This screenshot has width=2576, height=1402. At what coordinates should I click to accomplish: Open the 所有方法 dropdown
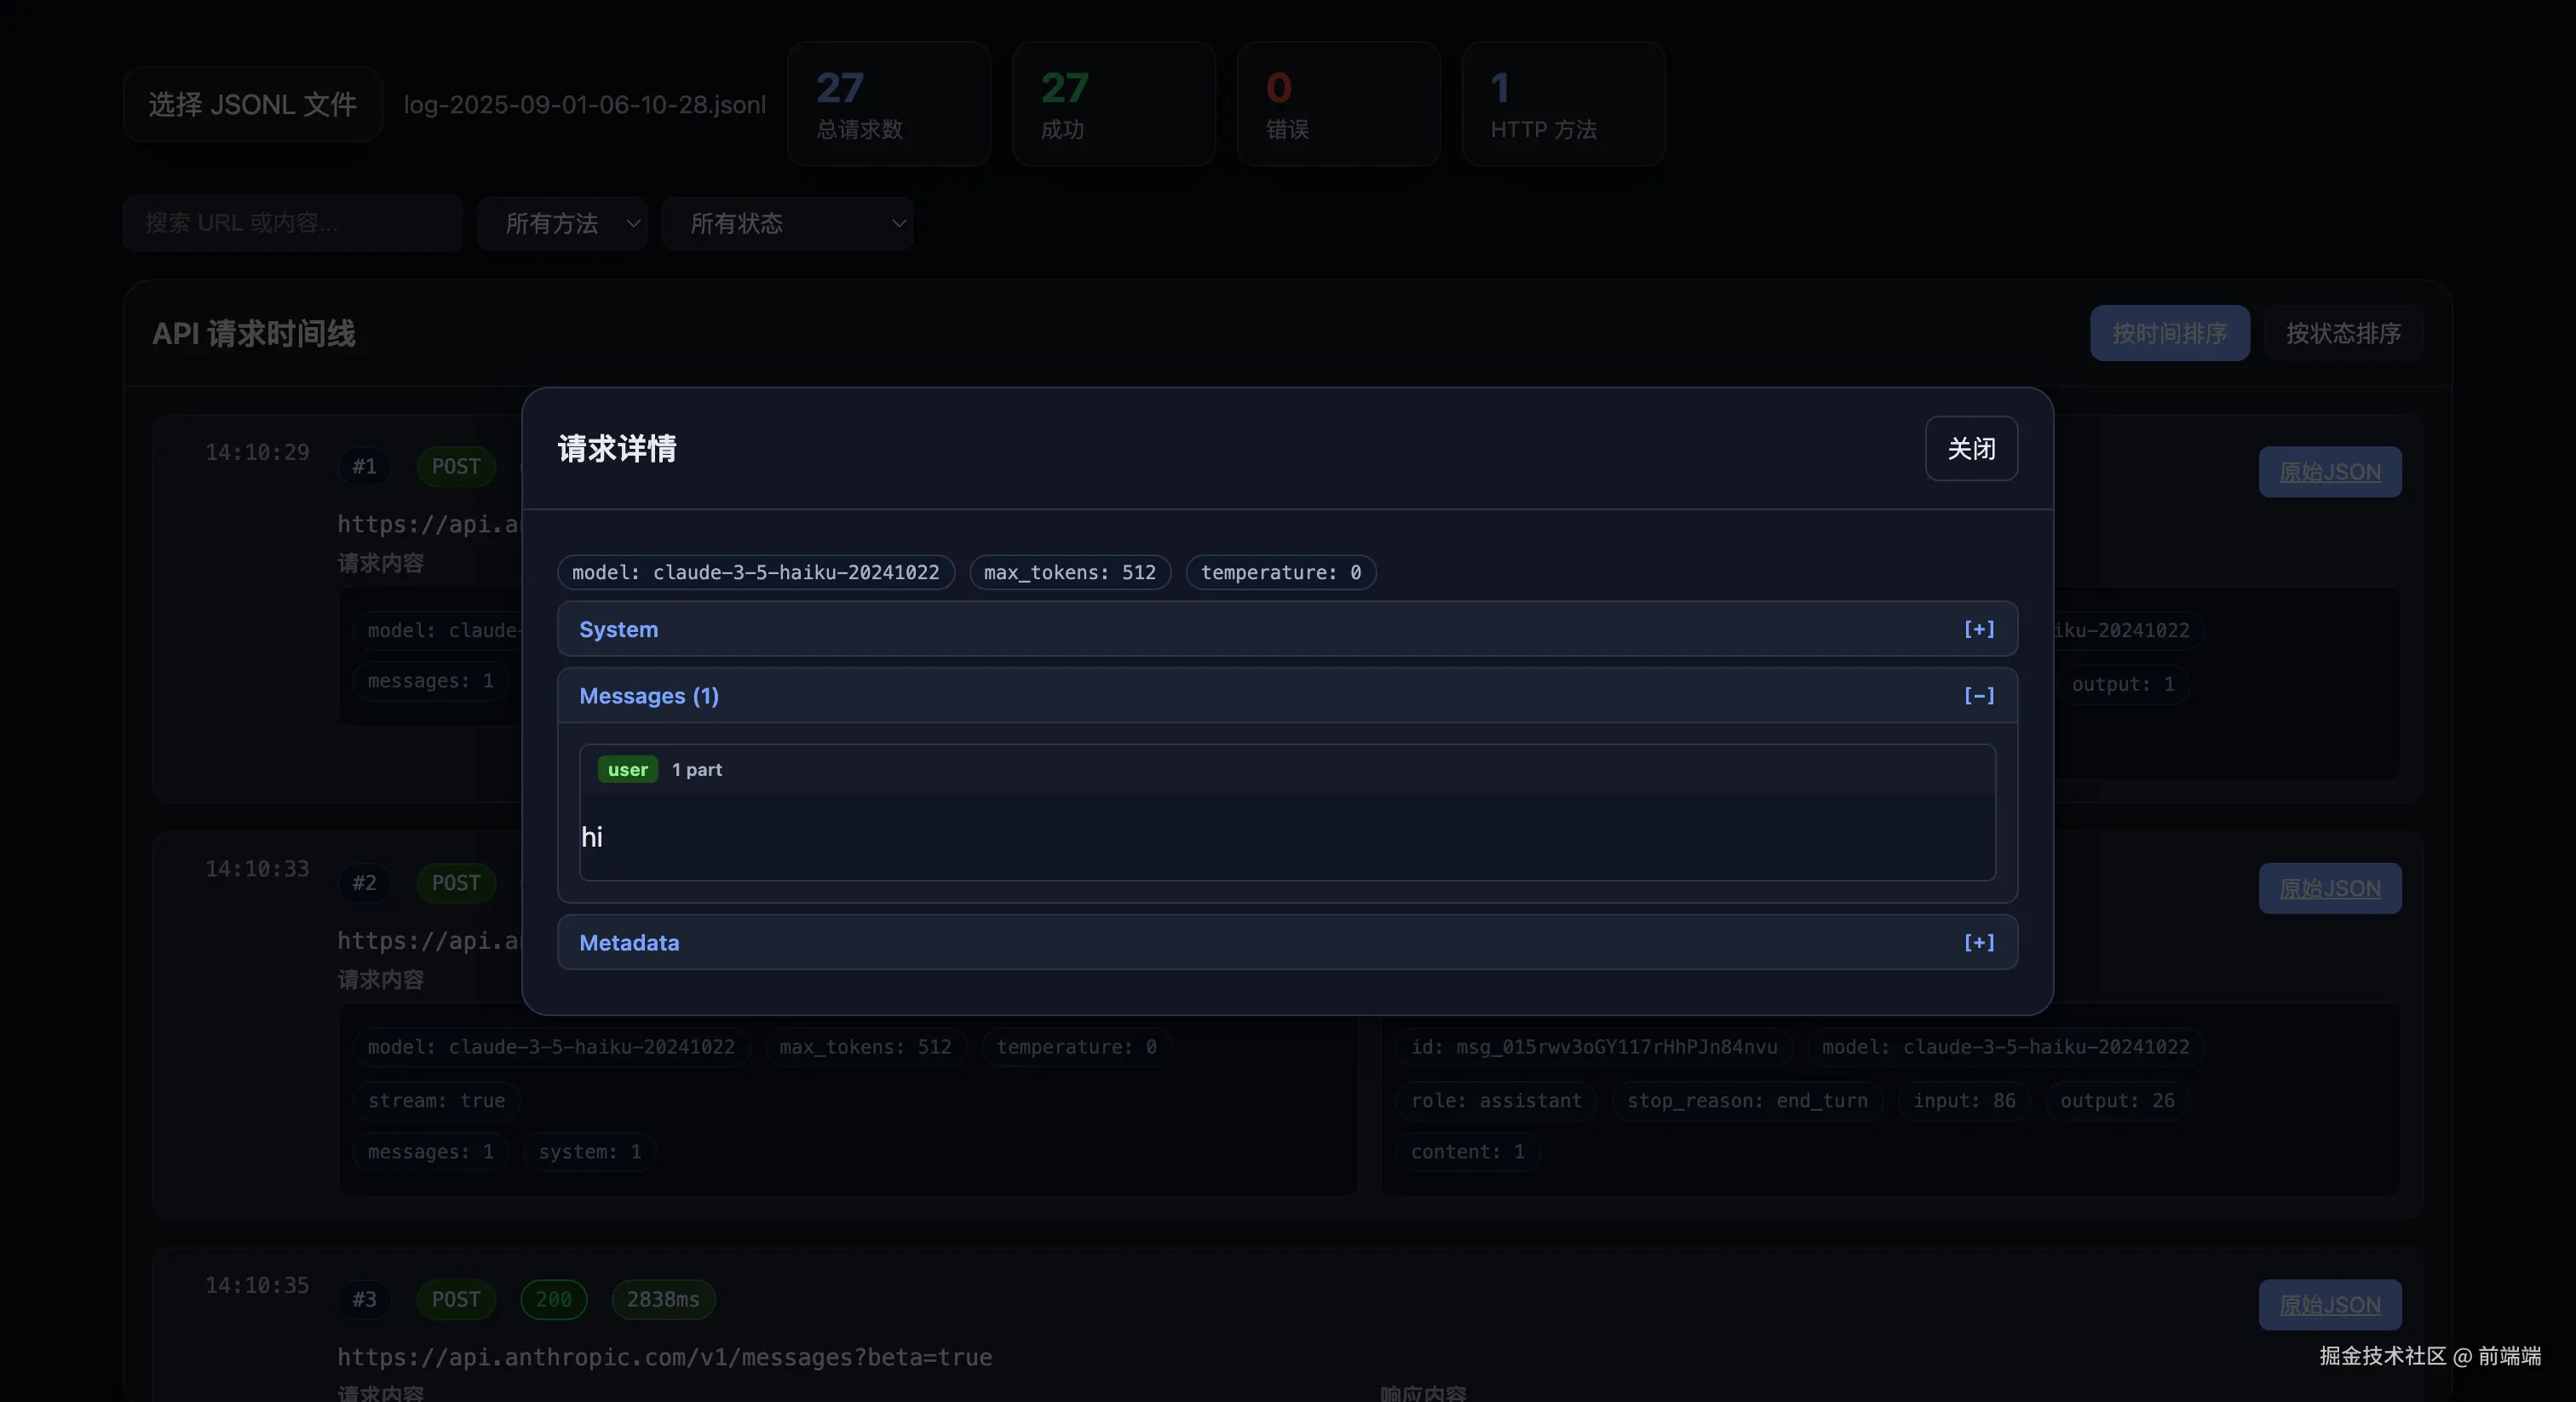[x=562, y=223]
